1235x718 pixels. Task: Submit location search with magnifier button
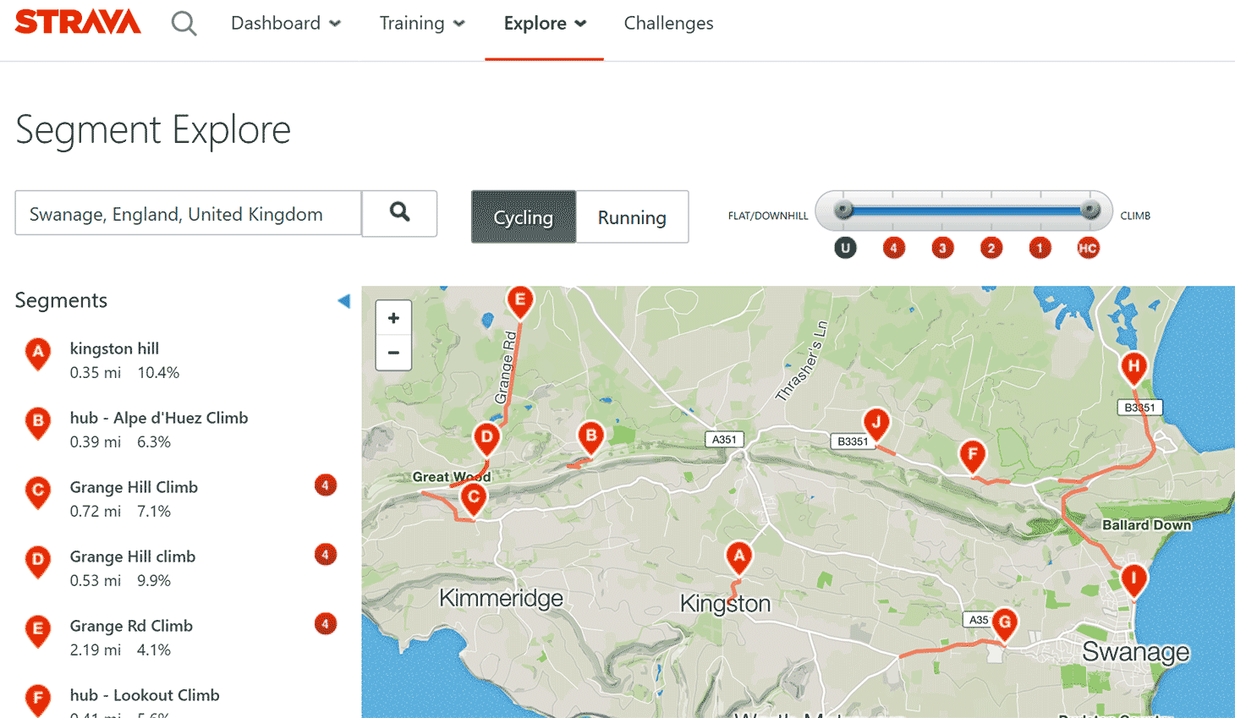tap(399, 213)
